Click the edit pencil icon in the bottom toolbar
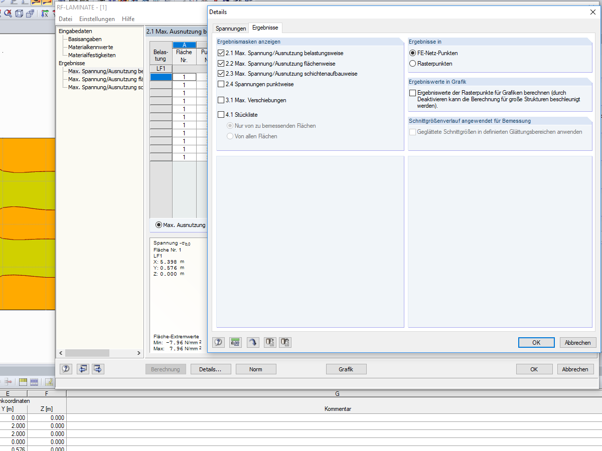 point(49,382)
